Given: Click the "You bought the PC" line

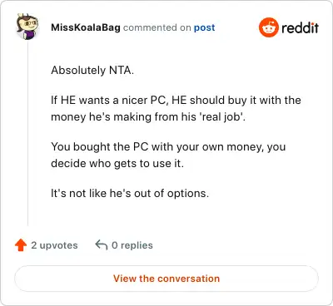Looking at the screenshot, I should 168,147.
